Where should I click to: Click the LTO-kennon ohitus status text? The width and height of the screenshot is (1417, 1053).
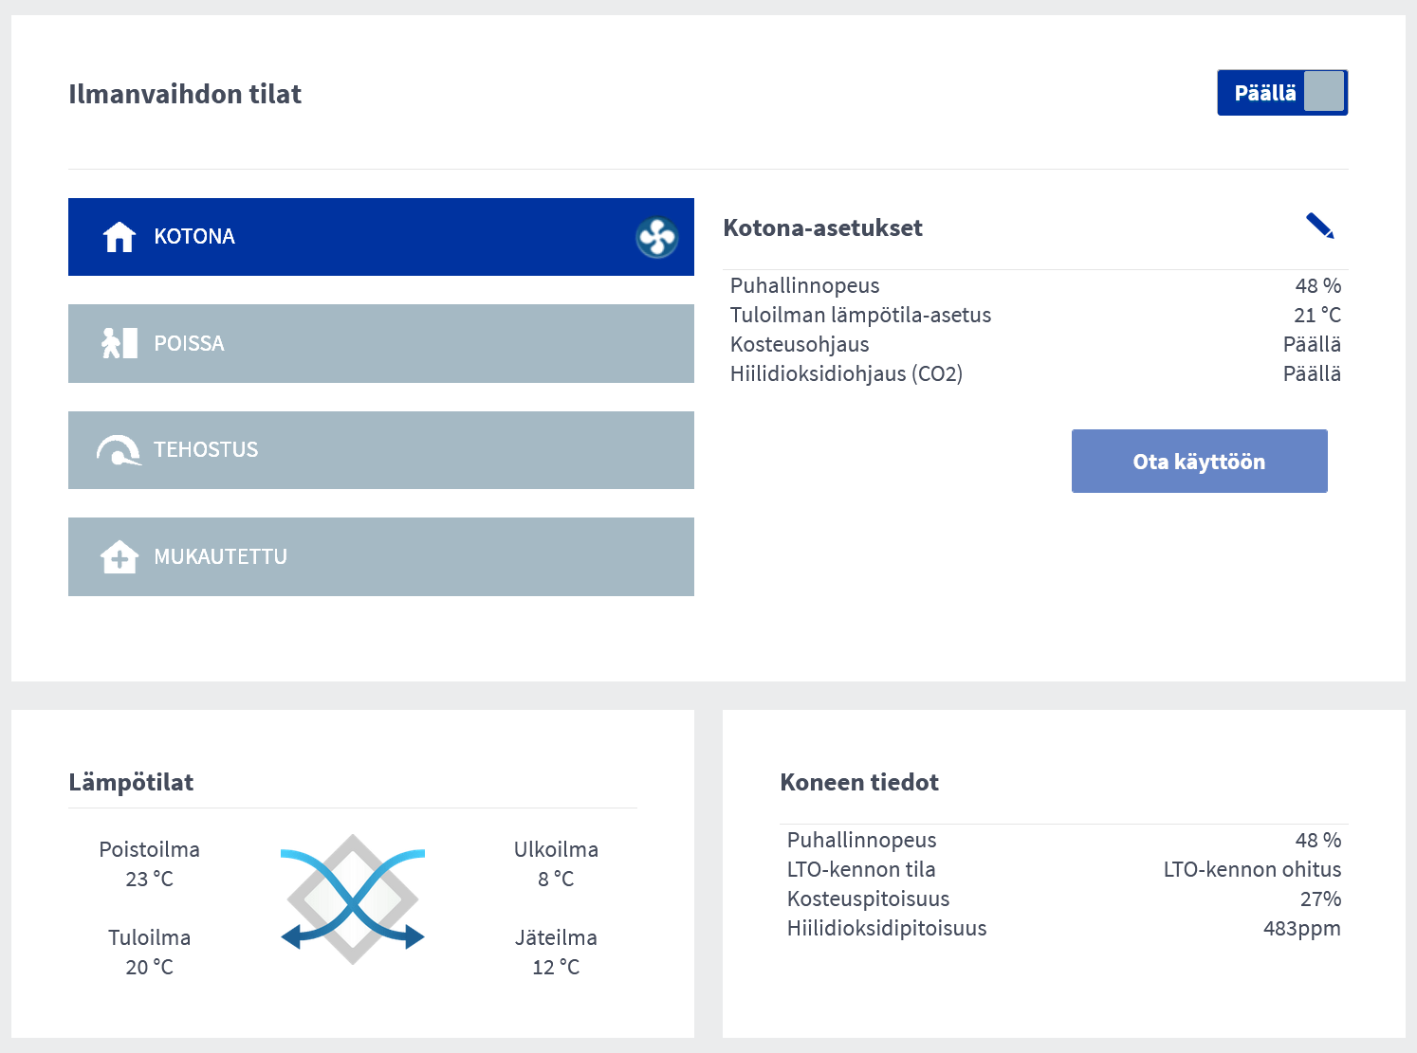click(x=1252, y=869)
